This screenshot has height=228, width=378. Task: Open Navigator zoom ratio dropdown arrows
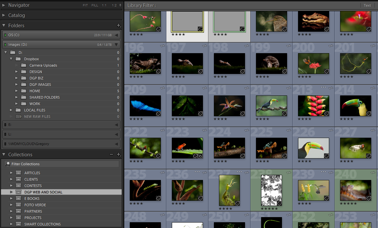click(x=120, y=5)
